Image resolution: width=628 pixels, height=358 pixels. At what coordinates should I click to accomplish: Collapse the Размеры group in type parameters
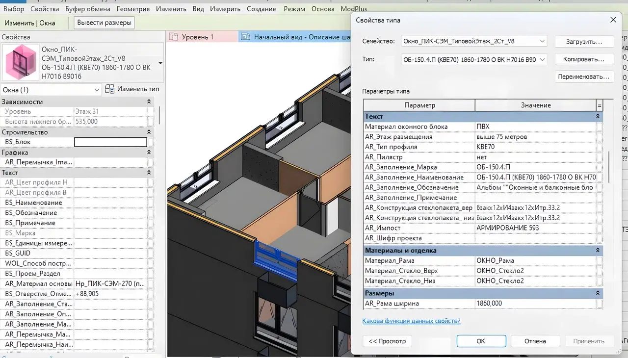pyautogui.click(x=598, y=293)
